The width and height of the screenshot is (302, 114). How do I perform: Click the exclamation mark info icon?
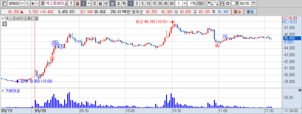tap(71, 3)
